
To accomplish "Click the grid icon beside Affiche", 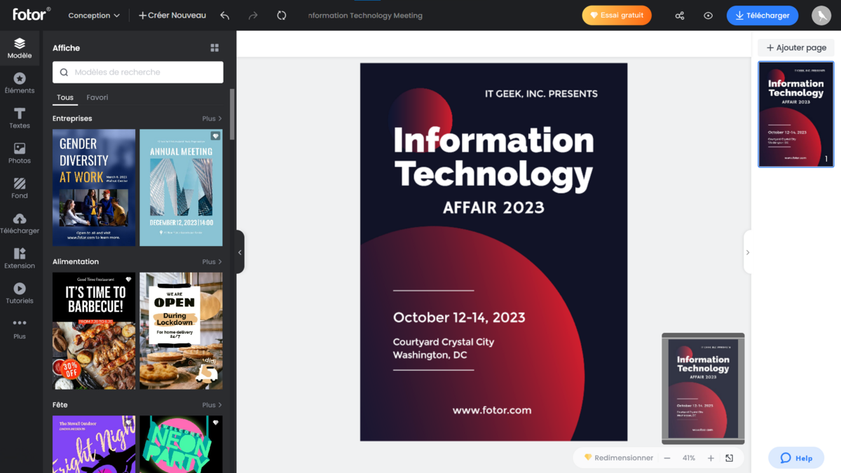I will [x=214, y=48].
